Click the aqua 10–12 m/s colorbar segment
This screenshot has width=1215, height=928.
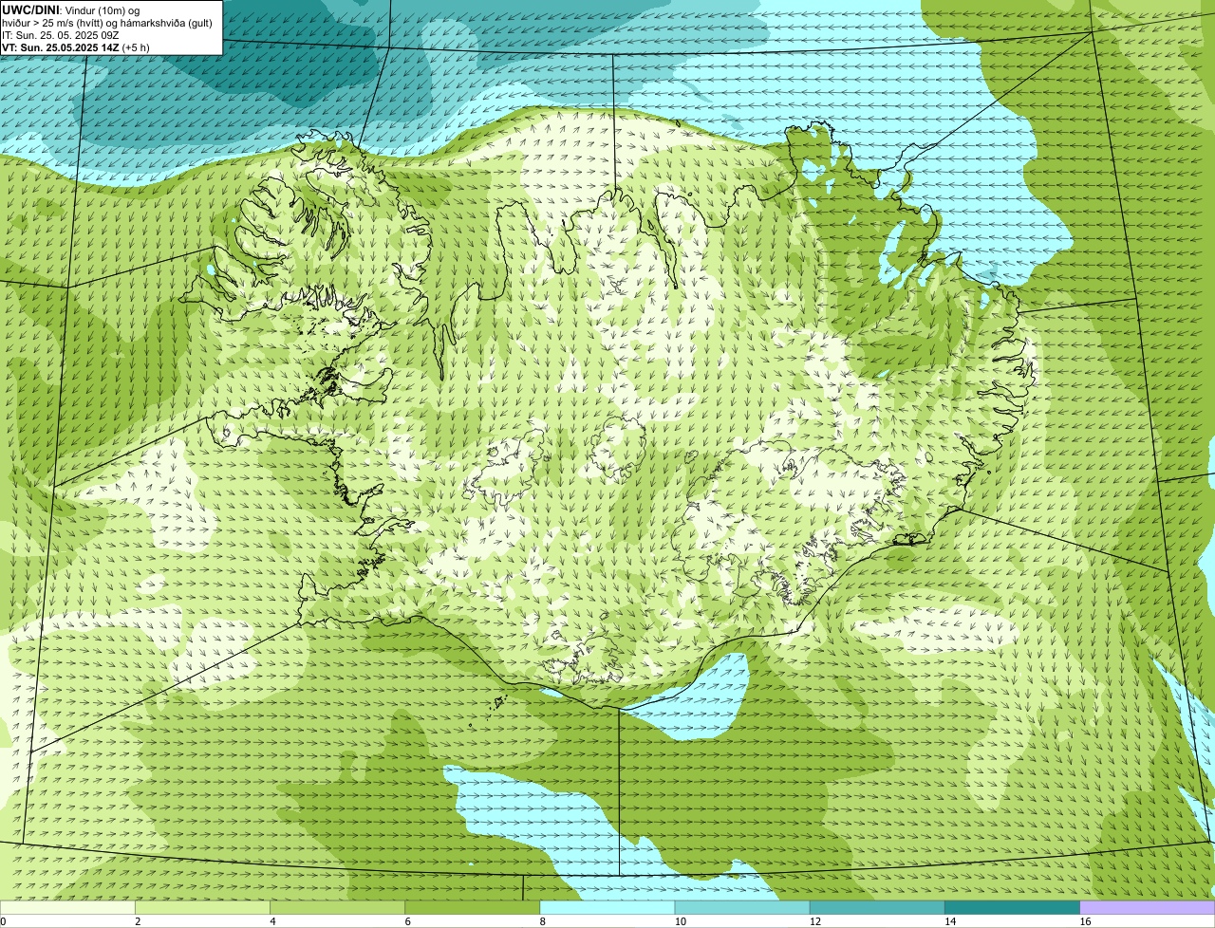pyautogui.click(x=742, y=907)
